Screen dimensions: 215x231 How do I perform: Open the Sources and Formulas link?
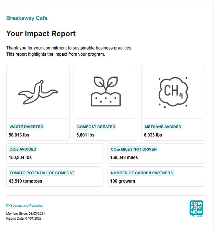[x=26, y=206]
